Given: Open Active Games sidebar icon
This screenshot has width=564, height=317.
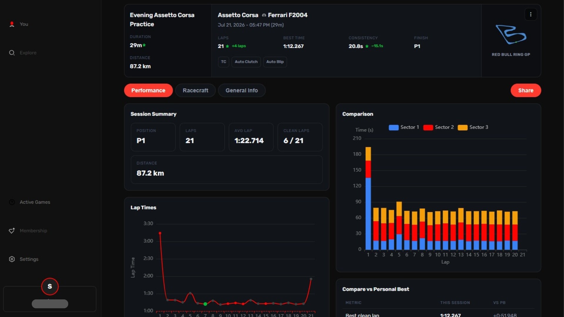Looking at the screenshot, I should [12, 202].
